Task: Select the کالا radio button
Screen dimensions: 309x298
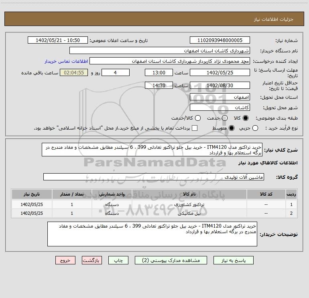Action: pos(246,118)
